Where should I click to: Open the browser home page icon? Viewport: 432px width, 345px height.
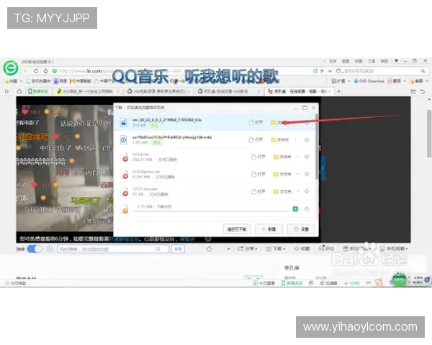pyautogui.click(x=45, y=71)
